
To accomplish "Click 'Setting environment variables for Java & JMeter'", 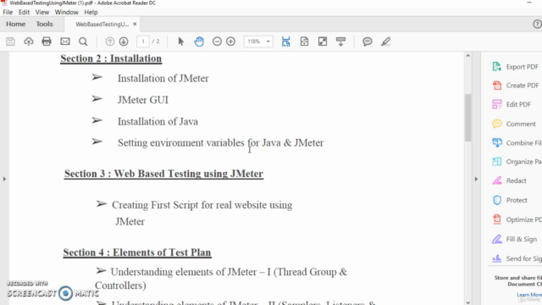I will [x=220, y=143].
